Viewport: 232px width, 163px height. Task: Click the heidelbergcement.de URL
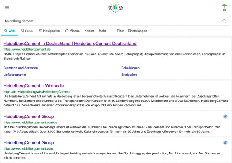coord(27,49)
